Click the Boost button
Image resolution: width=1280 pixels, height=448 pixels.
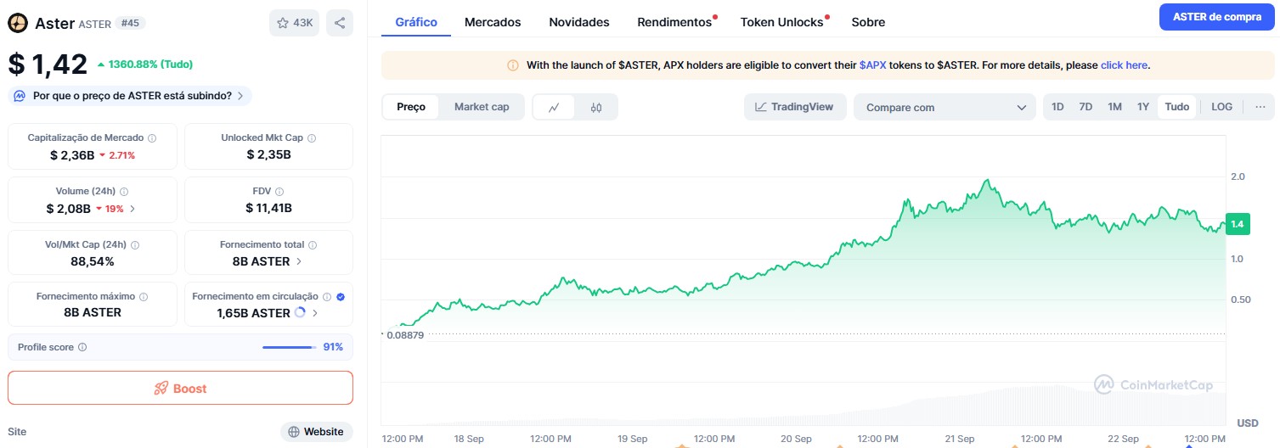click(180, 388)
